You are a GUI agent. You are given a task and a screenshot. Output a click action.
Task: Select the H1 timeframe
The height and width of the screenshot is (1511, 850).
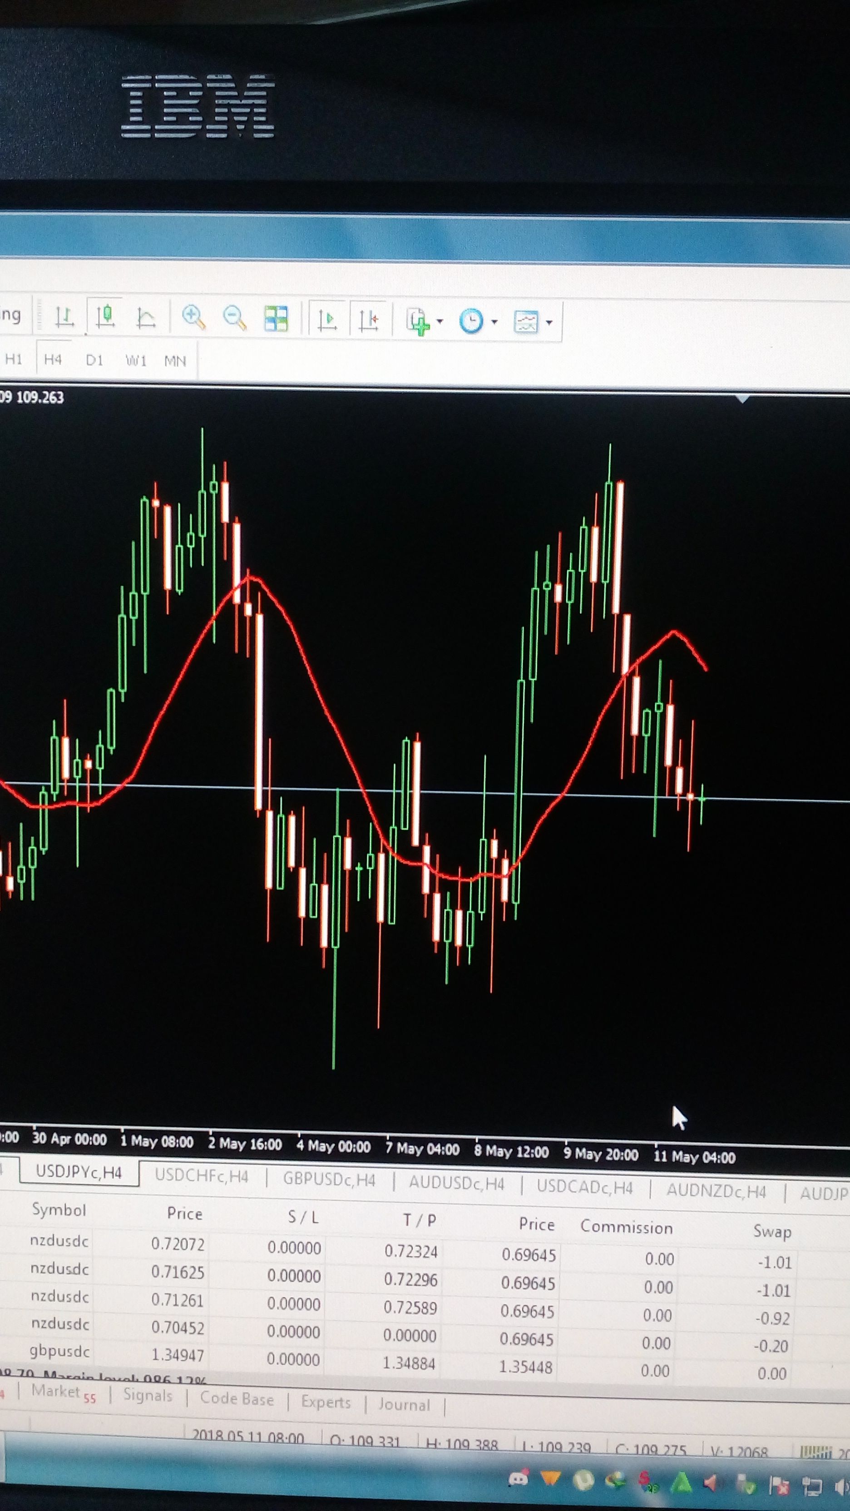pos(14,359)
